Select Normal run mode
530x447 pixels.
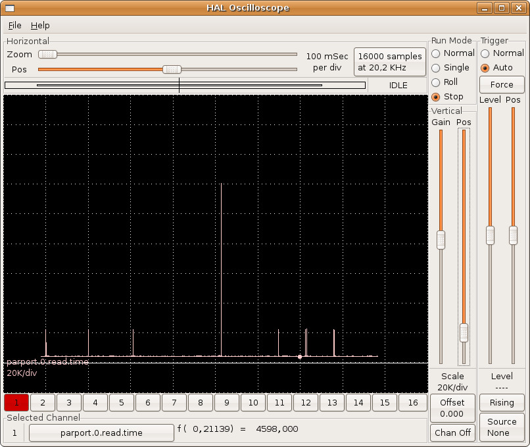click(x=453, y=53)
